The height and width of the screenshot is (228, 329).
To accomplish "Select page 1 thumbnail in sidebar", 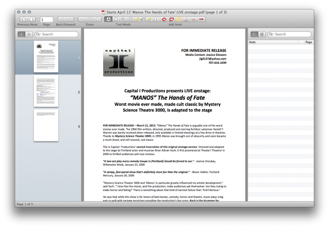I will coord(46,57).
